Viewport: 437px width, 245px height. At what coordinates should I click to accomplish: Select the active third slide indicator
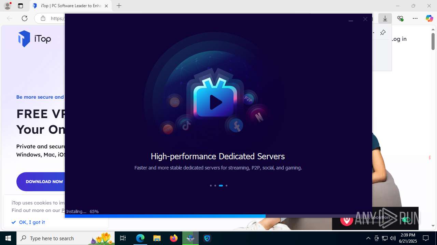coord(221,185)
